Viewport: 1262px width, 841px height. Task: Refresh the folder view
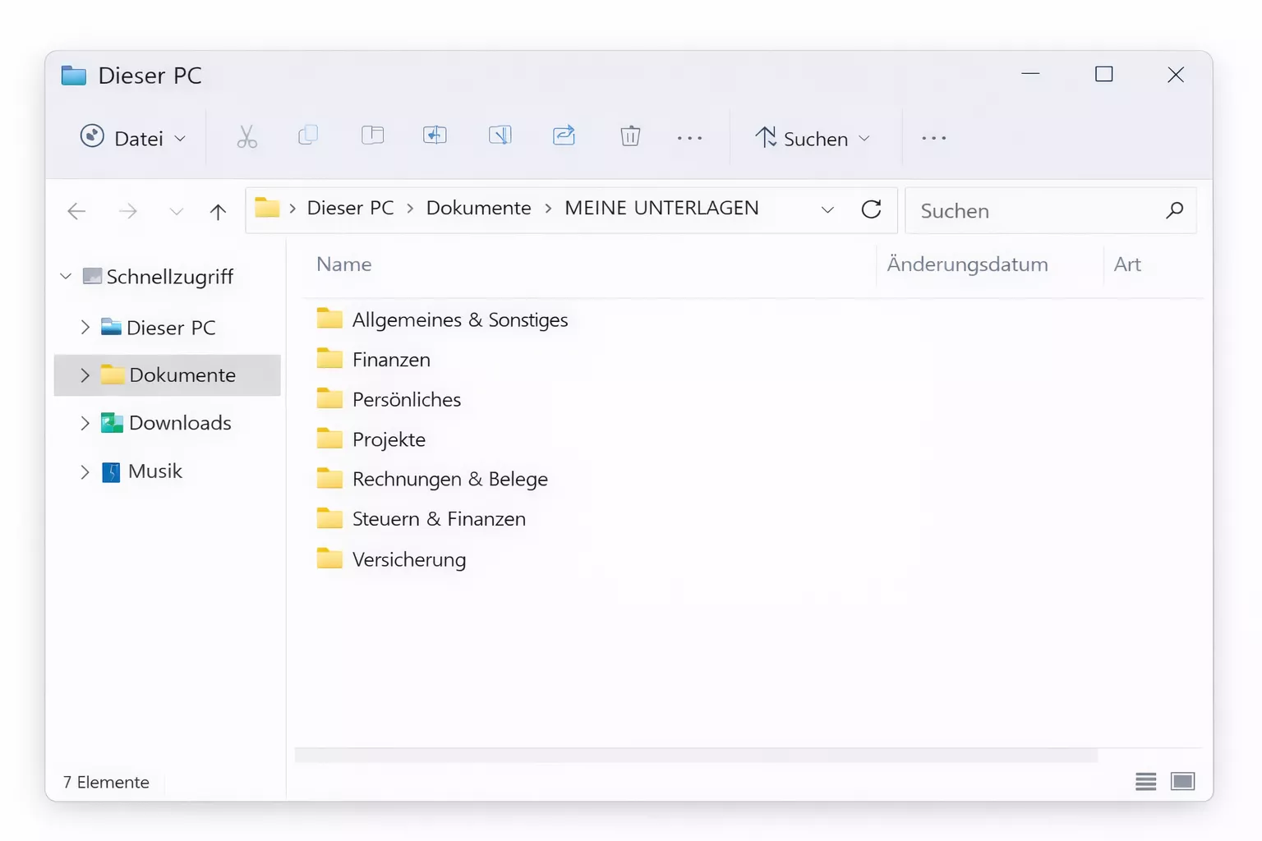tap(872, 210)
